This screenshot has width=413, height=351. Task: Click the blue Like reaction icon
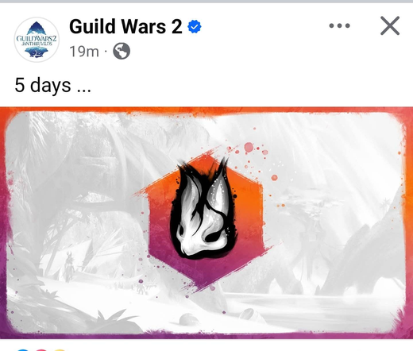[23, 349]
